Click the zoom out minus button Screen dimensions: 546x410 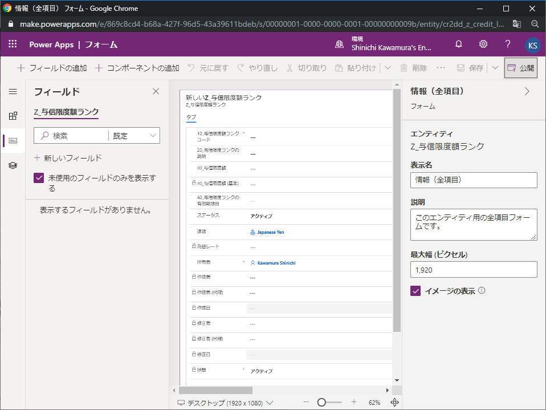306,402
